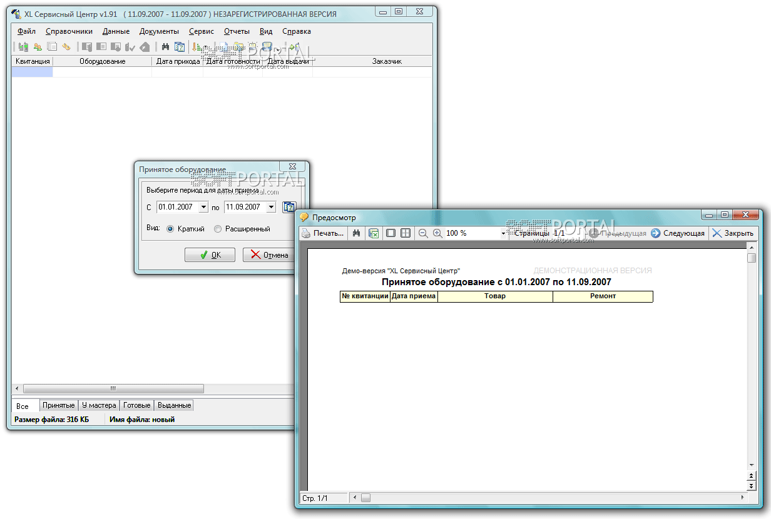Click the save disk icon in main toolbar
The width and height of the screenshot is (771, 519).
pos(267,46)
